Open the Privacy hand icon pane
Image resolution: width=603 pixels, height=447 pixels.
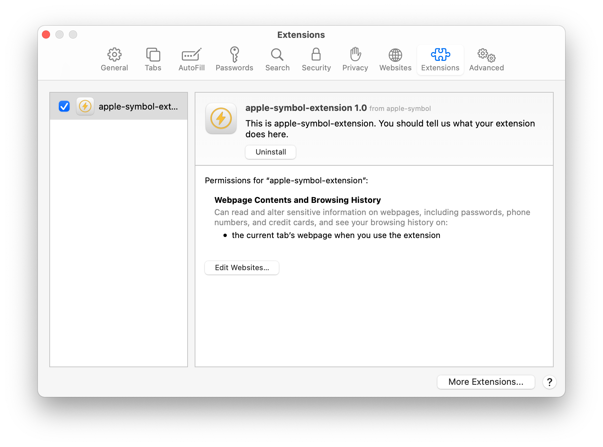point(355,60)
